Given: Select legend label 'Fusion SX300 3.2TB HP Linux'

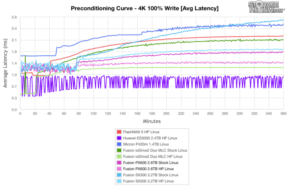Looking at the screenshot, I should (x=148, y=181).
